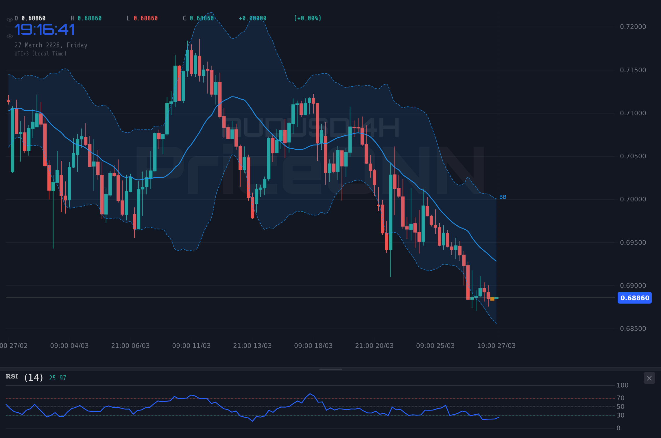The height and width of the screenshot is (438, 661).
Task: Select the RSI value 25.97
Action: click(57, 377)
